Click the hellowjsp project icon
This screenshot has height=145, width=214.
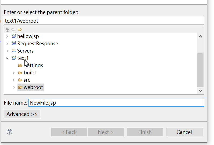click(x=14, y=36)
